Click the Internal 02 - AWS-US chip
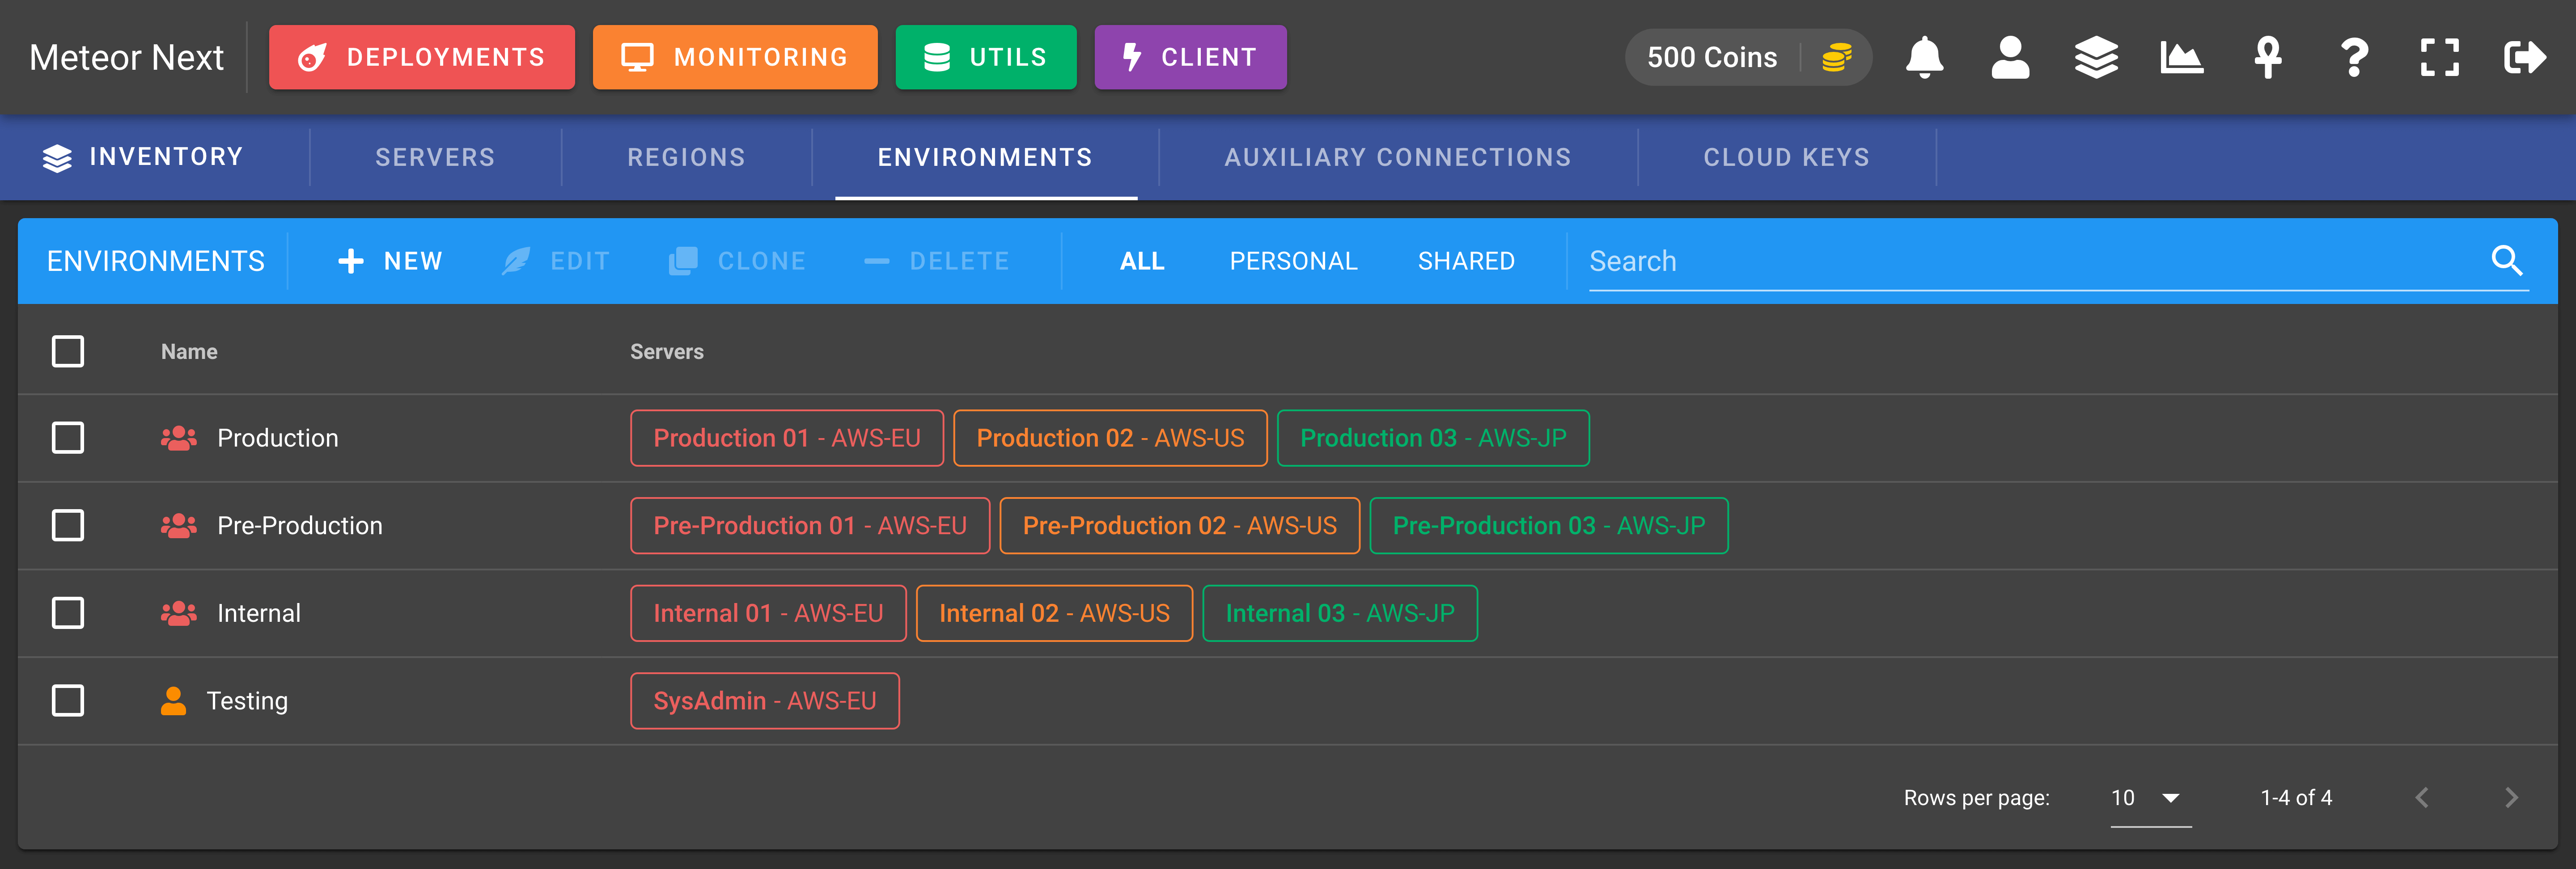2576x869 pixels. click(1054, 613)
